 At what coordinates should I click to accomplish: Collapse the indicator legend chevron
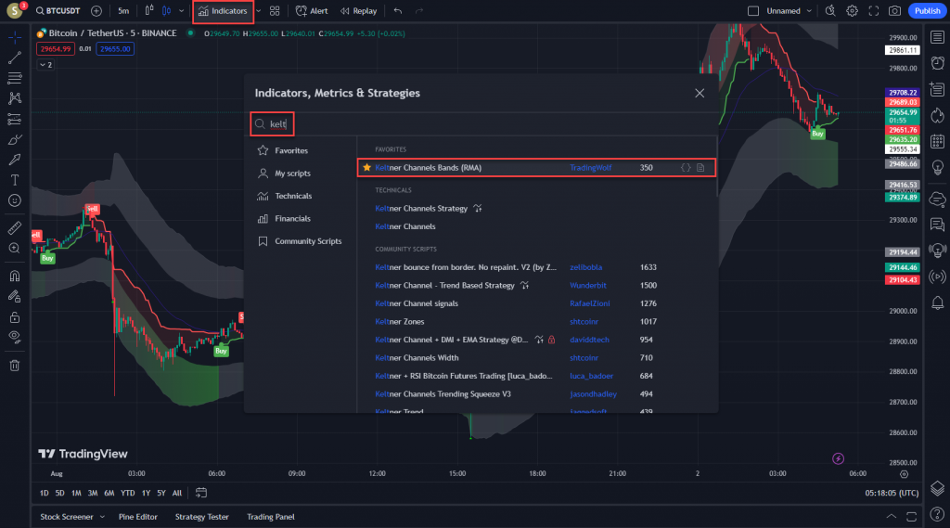[46, 65]
